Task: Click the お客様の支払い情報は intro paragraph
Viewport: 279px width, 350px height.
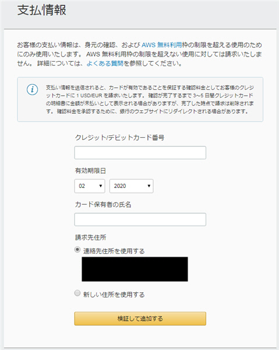Action: (140, 54)
